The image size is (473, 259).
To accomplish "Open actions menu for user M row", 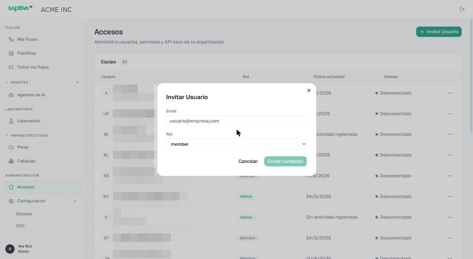I will coord(450,134).
